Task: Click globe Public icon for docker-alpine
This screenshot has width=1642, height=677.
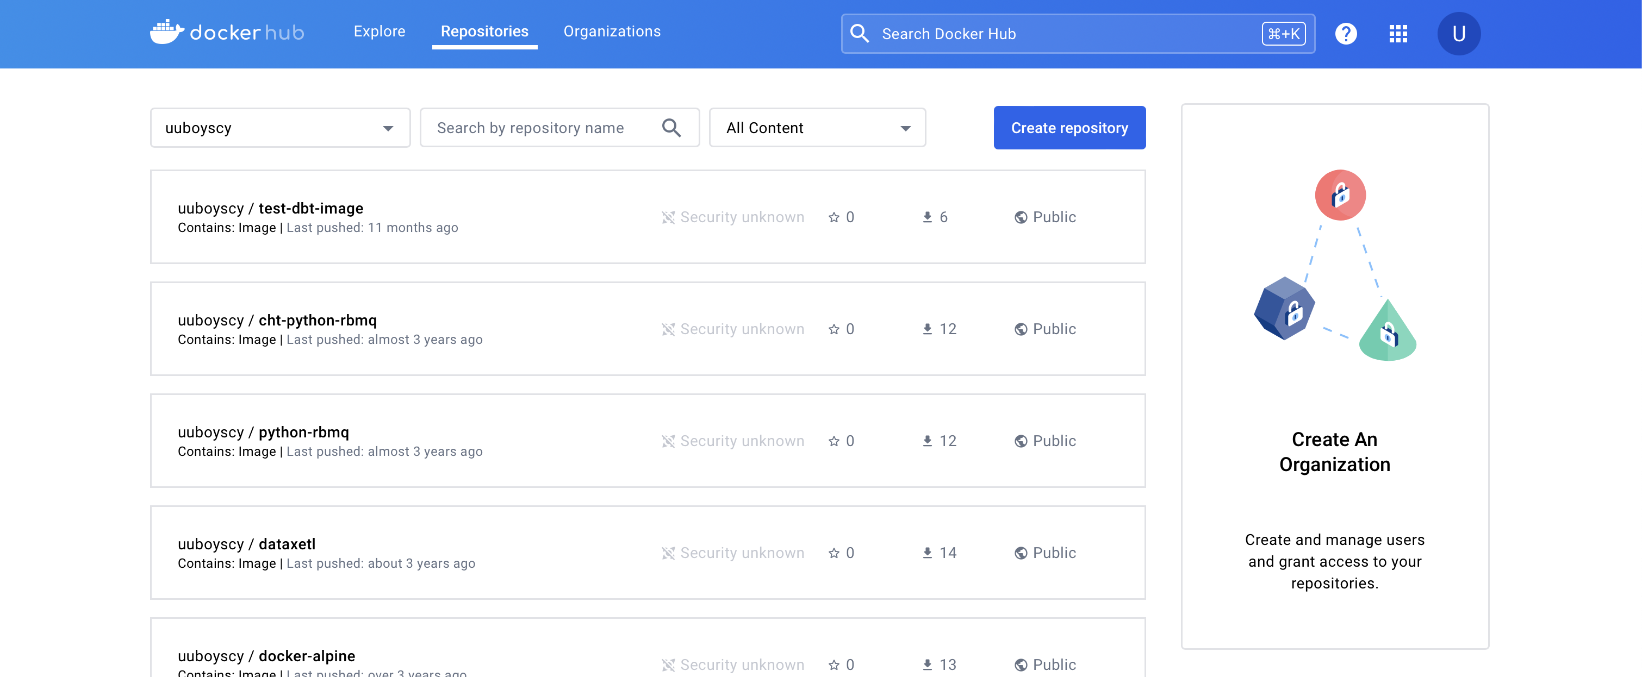Action: [1021, 665]
